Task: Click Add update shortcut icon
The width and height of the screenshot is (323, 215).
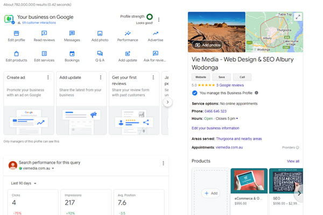Action: tap(128, 54)
